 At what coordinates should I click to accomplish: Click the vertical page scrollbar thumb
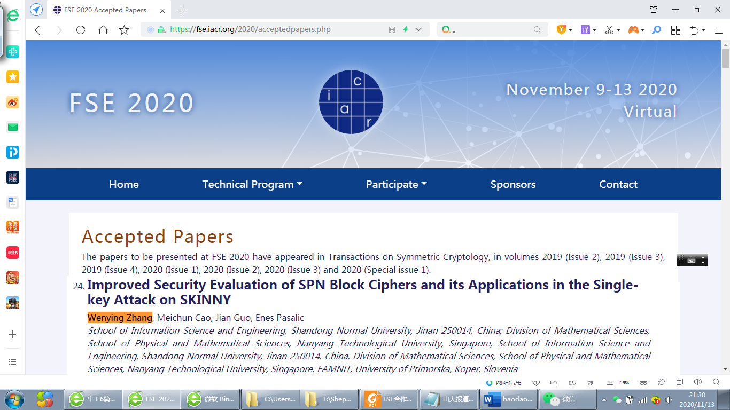(x=725, y=59)
